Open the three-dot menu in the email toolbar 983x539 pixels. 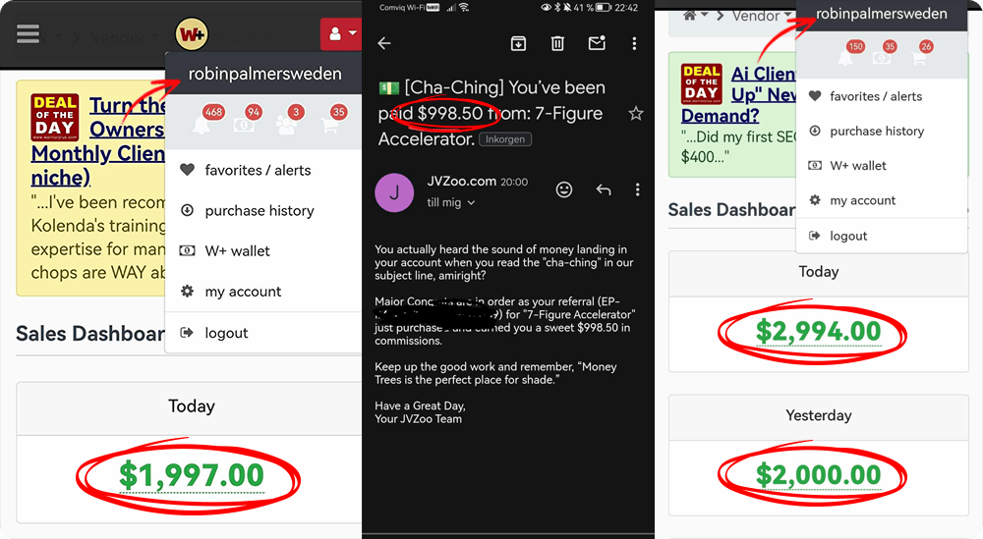click(x=635, y=43)
